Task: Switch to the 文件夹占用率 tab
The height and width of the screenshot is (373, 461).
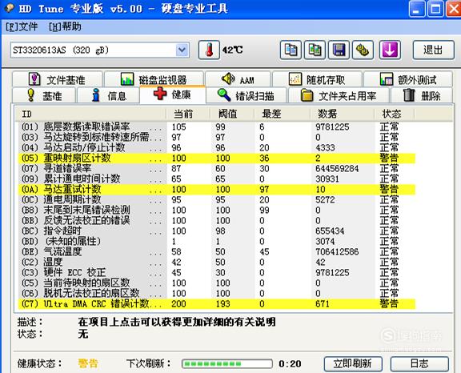Action: pyautogui.click(x=339, y=95)
